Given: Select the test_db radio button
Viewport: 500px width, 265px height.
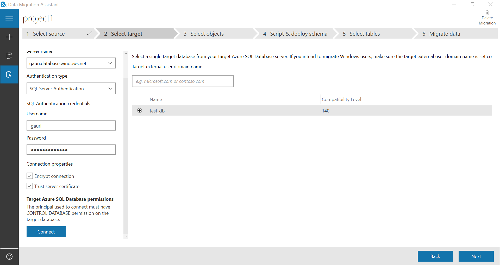Looking at the screenshot, I should [140, 110].
